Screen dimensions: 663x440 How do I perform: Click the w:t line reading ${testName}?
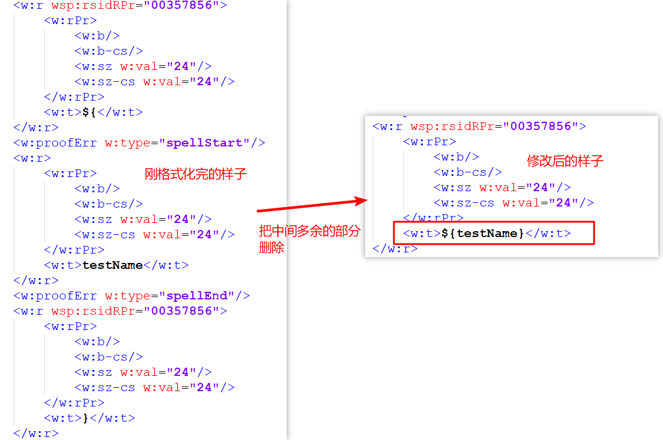pyautogui.click(x=487, y=233)
